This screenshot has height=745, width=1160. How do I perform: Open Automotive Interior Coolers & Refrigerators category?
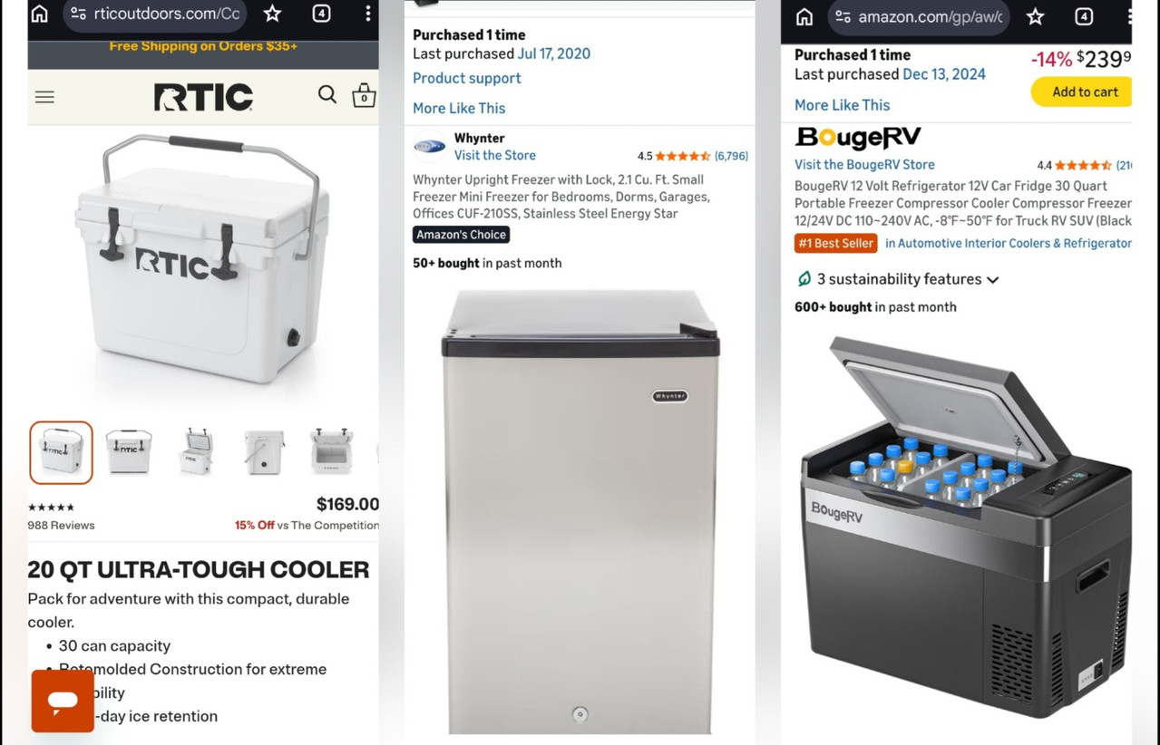[1008, 243]
